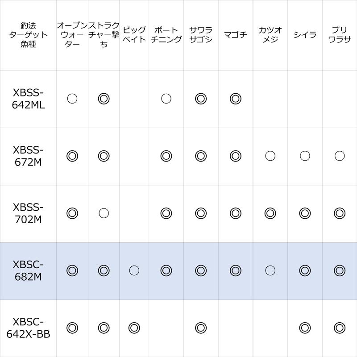Click the double circle for XBSC-642X-BB ビッグベイト
This screenshot has height=357, width=357.
click(134, 328)
